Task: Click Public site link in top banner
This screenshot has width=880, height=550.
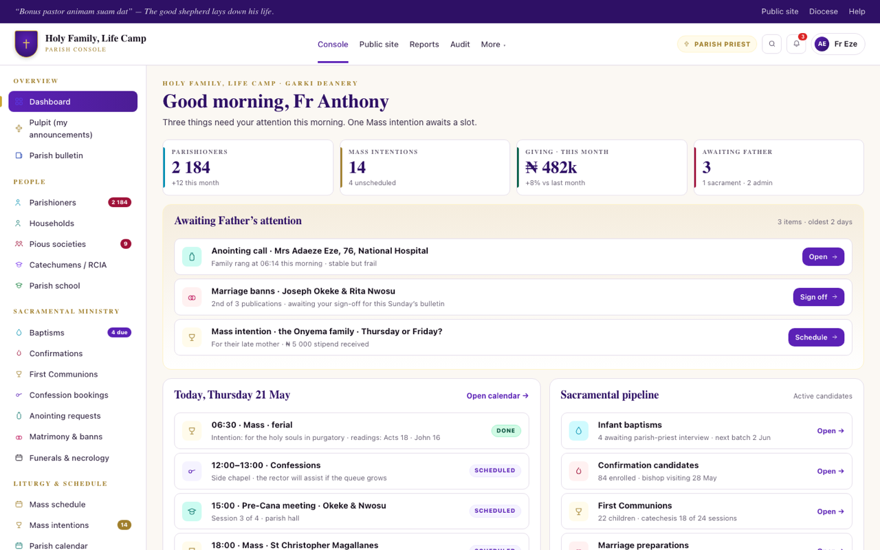Action: click(780, 12)
